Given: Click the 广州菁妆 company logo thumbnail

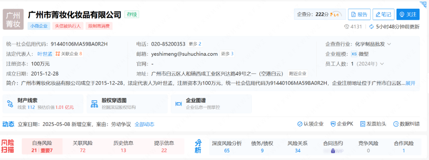Looking at the screenshot, I should tap(14, 19).
